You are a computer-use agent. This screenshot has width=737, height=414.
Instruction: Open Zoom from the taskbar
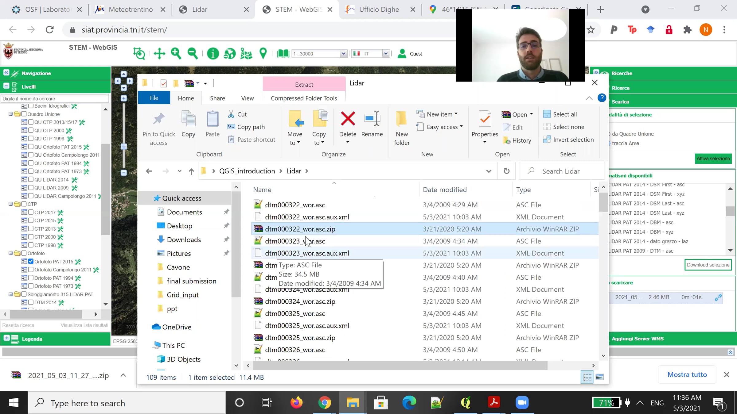(522, 402)
